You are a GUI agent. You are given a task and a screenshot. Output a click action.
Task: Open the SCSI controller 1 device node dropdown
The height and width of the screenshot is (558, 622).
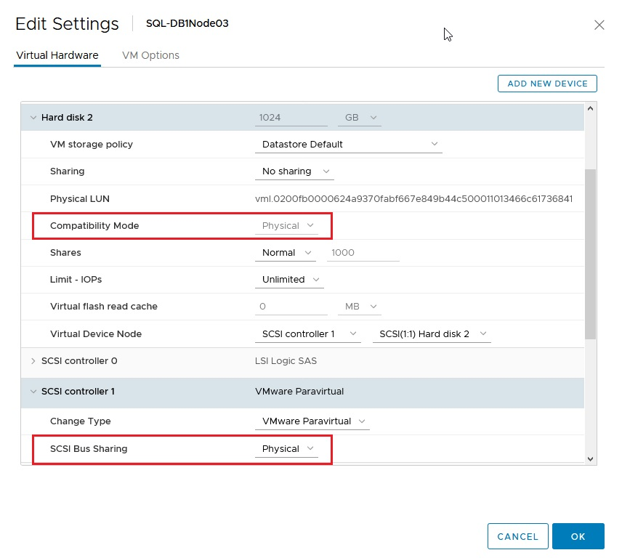point(308,334)
